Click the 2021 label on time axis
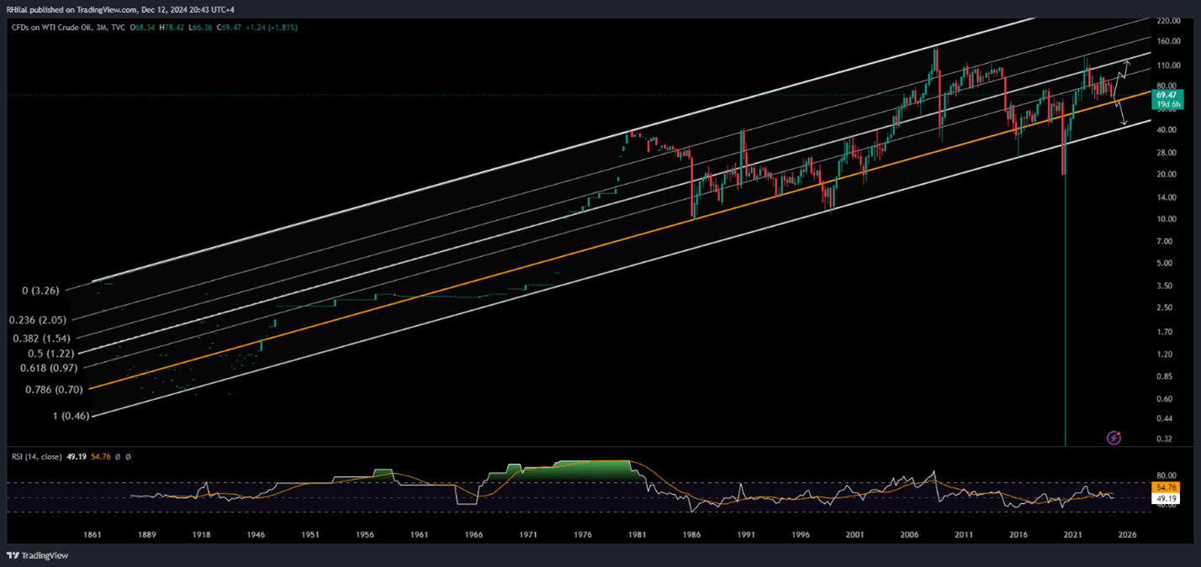The height and width of the screenshot is (567, 1201). click(x=1072, y=534)
